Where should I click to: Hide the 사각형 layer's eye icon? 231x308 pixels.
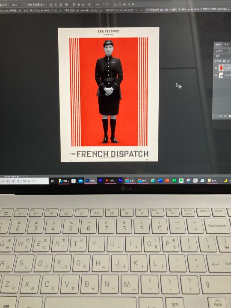pyautogui.click(x=216, y=75)
